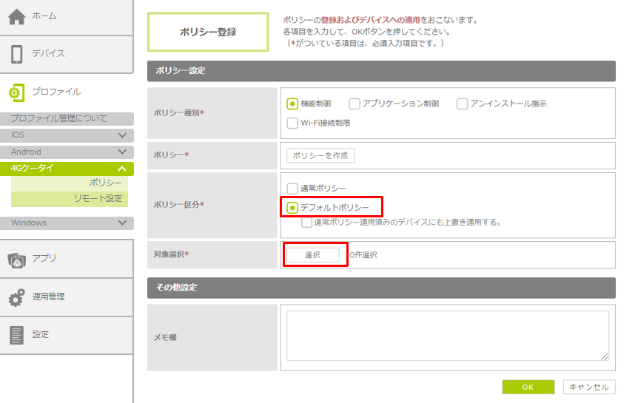Enable the Wi-Fi接続制限 checkbox
635x403 pixels.
(x=292, y=123)
